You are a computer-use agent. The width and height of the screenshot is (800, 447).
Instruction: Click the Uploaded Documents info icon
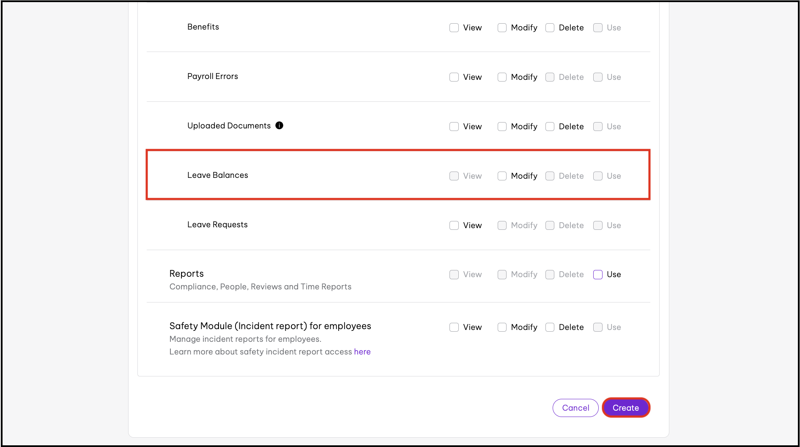(x=279, y=125)
